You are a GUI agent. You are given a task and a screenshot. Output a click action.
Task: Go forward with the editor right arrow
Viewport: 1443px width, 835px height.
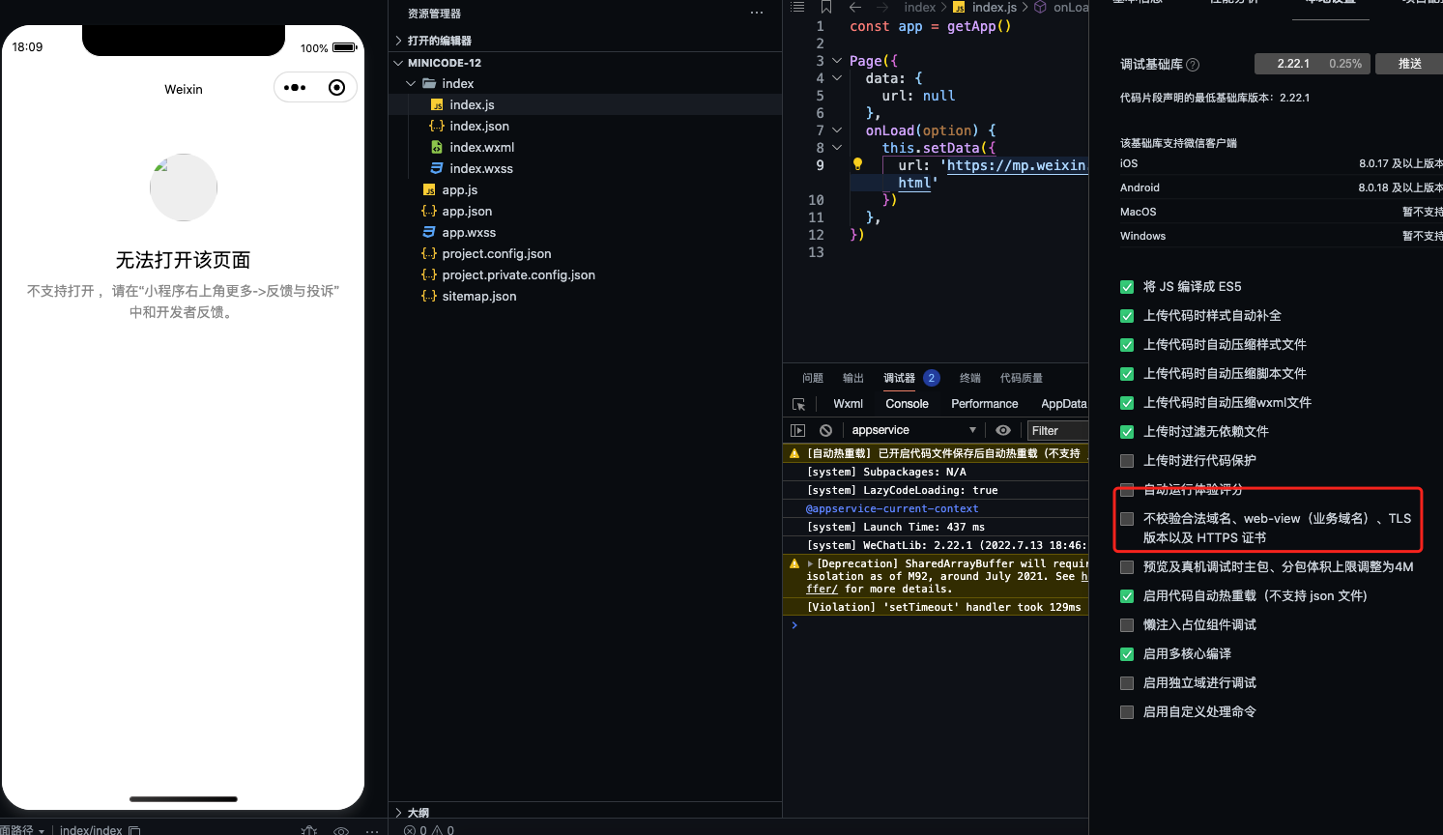[x=882, y=7]
